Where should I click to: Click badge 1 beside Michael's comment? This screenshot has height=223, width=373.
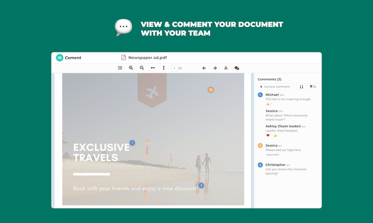[x=260, y=95]
